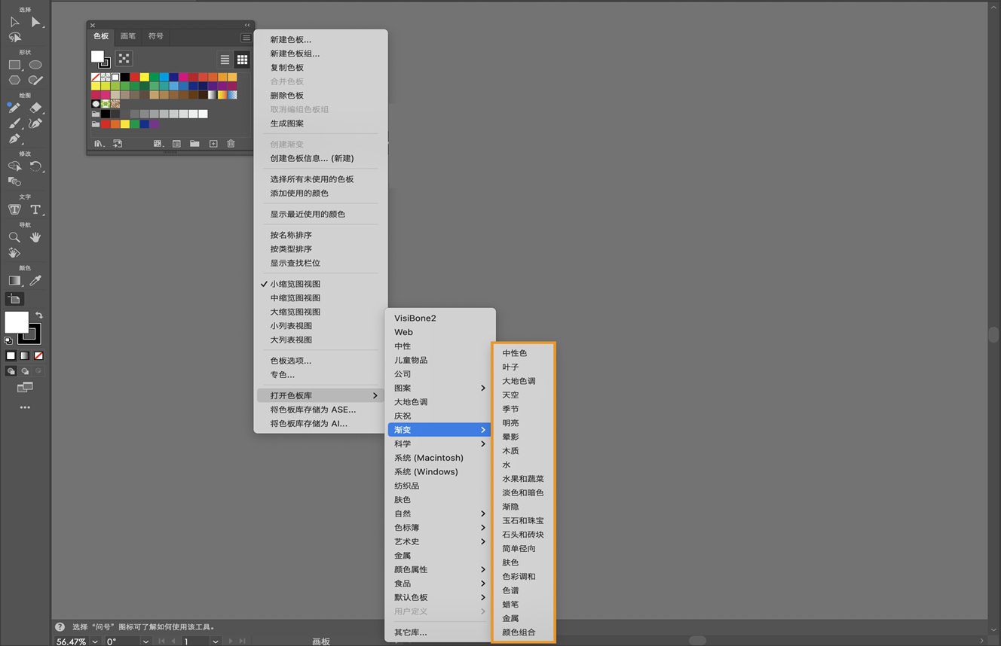Set paint mode to Gradient
The image size is (1001, 646).
(25, 355)
